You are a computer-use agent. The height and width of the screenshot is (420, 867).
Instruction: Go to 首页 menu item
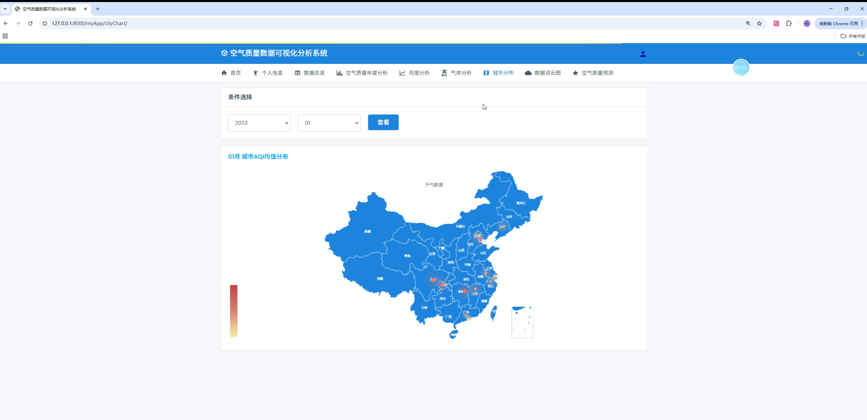[231, 73]
